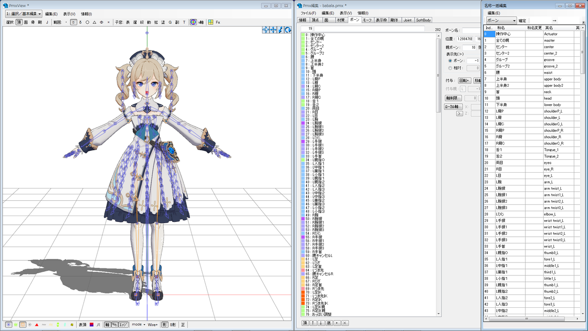This screenshot has height=331, width=588.
Task: Toggle red triangle display icon
Action: pos(37,325)
